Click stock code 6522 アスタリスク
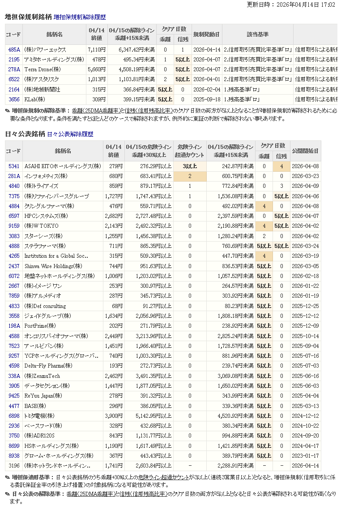Screen dimensions: 341x507 click(14, 79)
